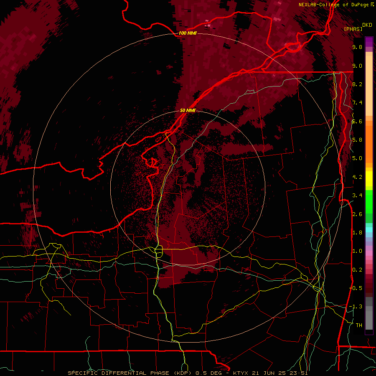Click the purple top segment of the color bar
Image resolution: width=376 pixels, height=376 pixels.
point(369,42)
